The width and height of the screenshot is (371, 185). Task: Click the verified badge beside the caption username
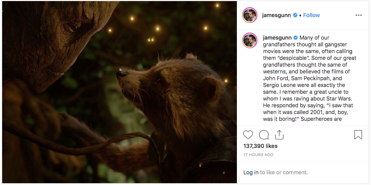tap(296, 38)
